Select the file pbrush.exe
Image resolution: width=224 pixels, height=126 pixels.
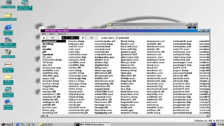(x=181, y=78)
